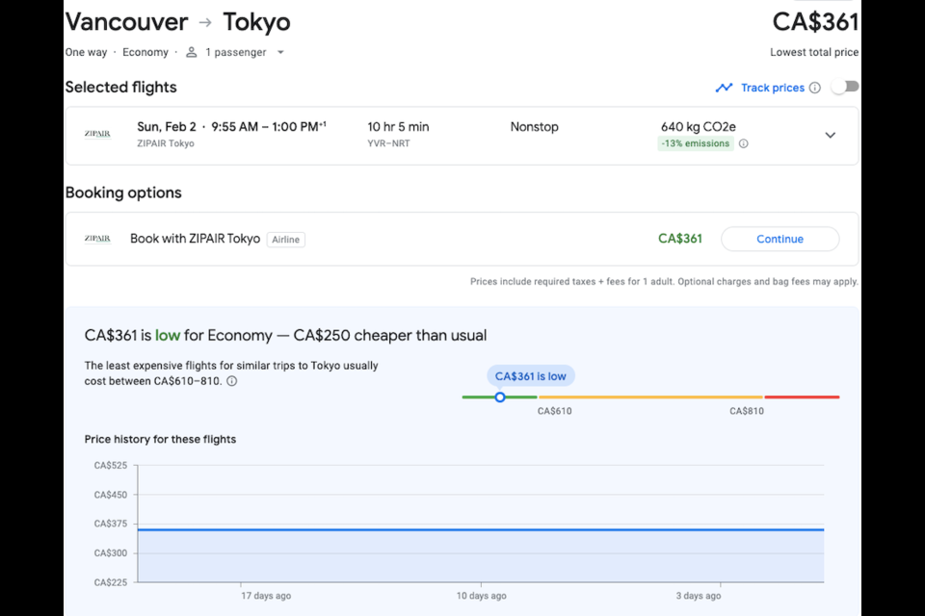
Task: Click the 17 days ago axis label
Action: click(266, 596)
